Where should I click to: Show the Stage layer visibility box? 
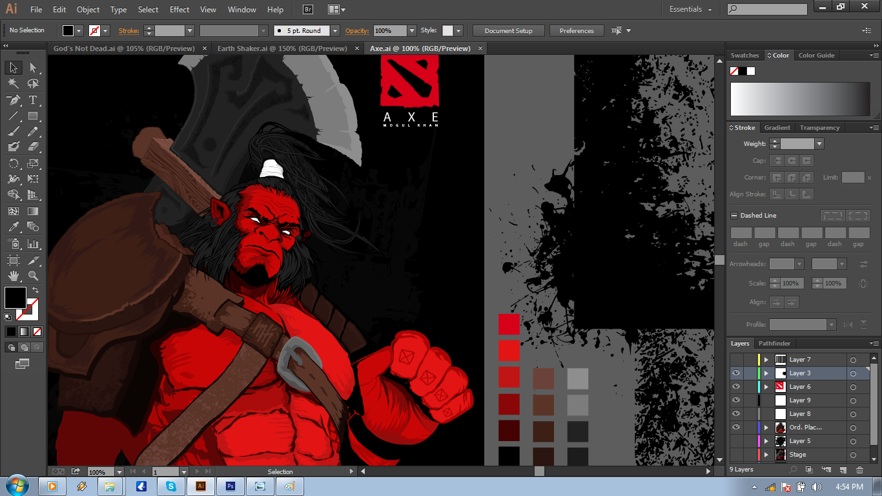pos(736,454)
